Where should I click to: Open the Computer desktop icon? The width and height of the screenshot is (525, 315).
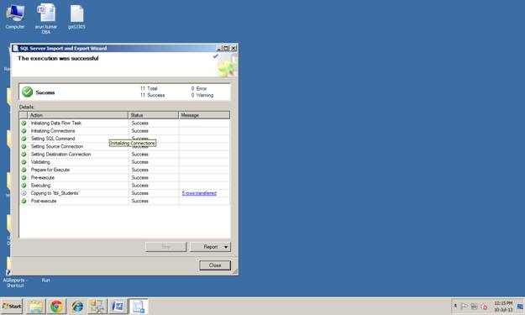pyautogui.click(x=15, y=17)
